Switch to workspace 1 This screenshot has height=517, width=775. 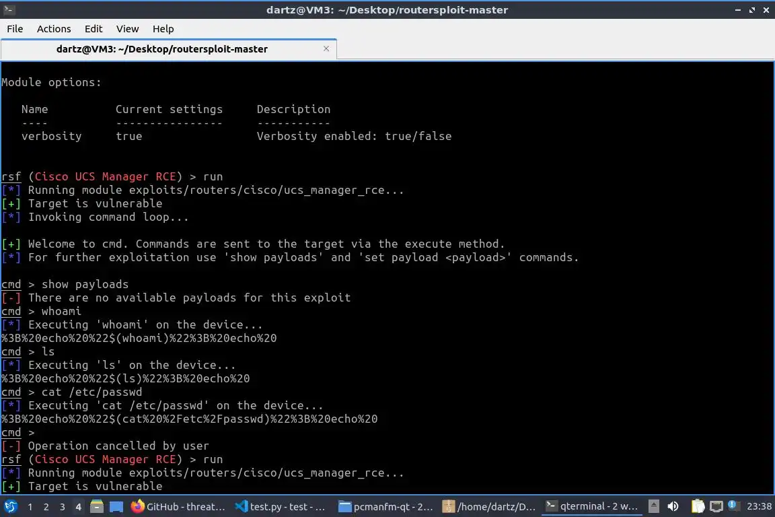[30, 507]
